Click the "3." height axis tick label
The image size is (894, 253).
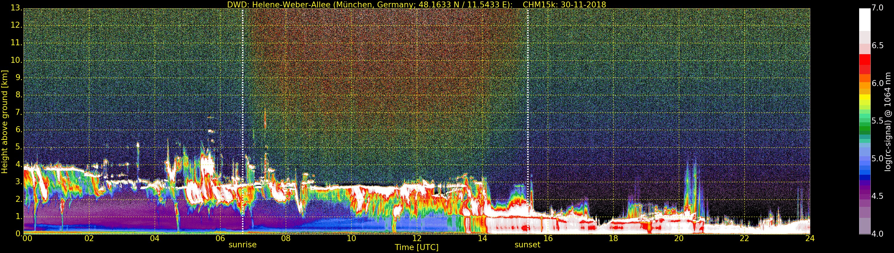pyautogui.click(x=19, y=182)
